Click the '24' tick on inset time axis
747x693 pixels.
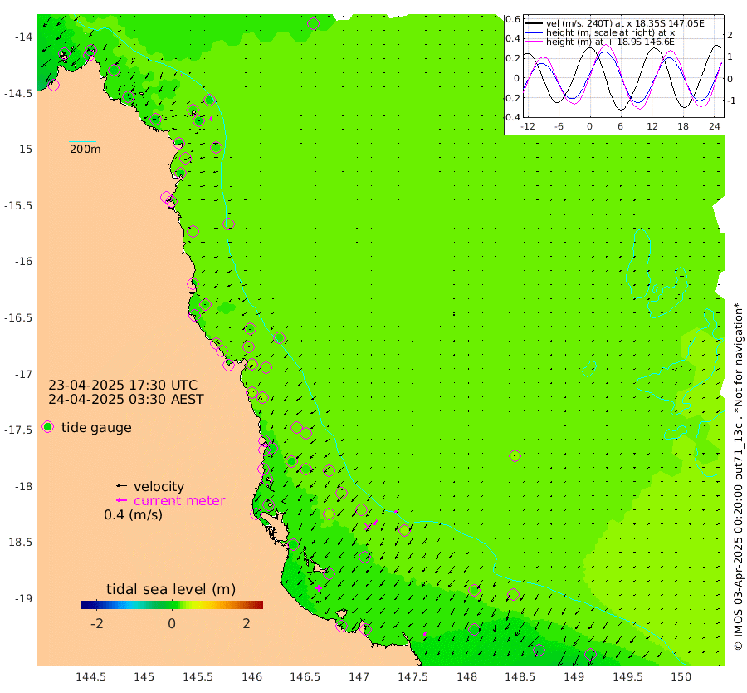714,126
